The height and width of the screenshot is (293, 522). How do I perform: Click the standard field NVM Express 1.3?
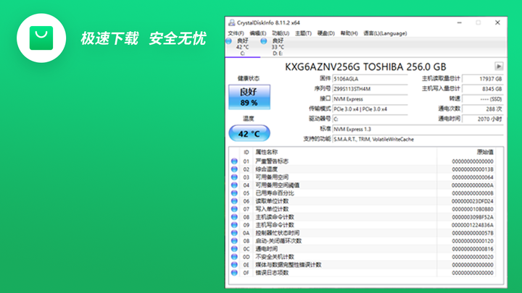coord(418,129)
